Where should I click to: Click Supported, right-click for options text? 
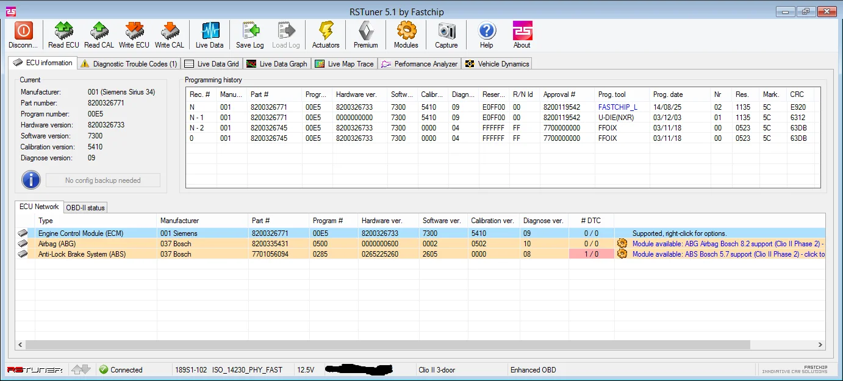point(680,233)
